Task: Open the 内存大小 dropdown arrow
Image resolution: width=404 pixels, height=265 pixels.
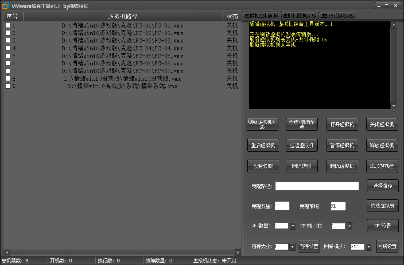Action: tap(292, 247)
